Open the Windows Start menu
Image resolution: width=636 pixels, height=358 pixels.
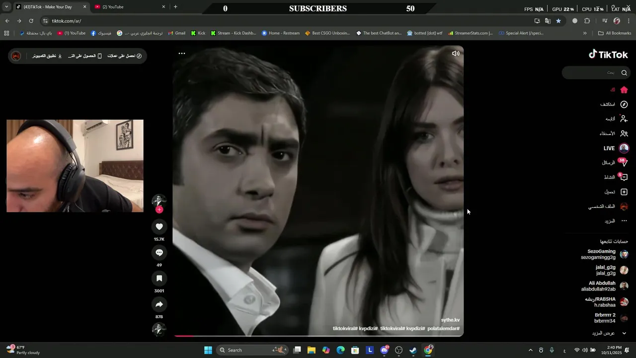pos(208,350)
